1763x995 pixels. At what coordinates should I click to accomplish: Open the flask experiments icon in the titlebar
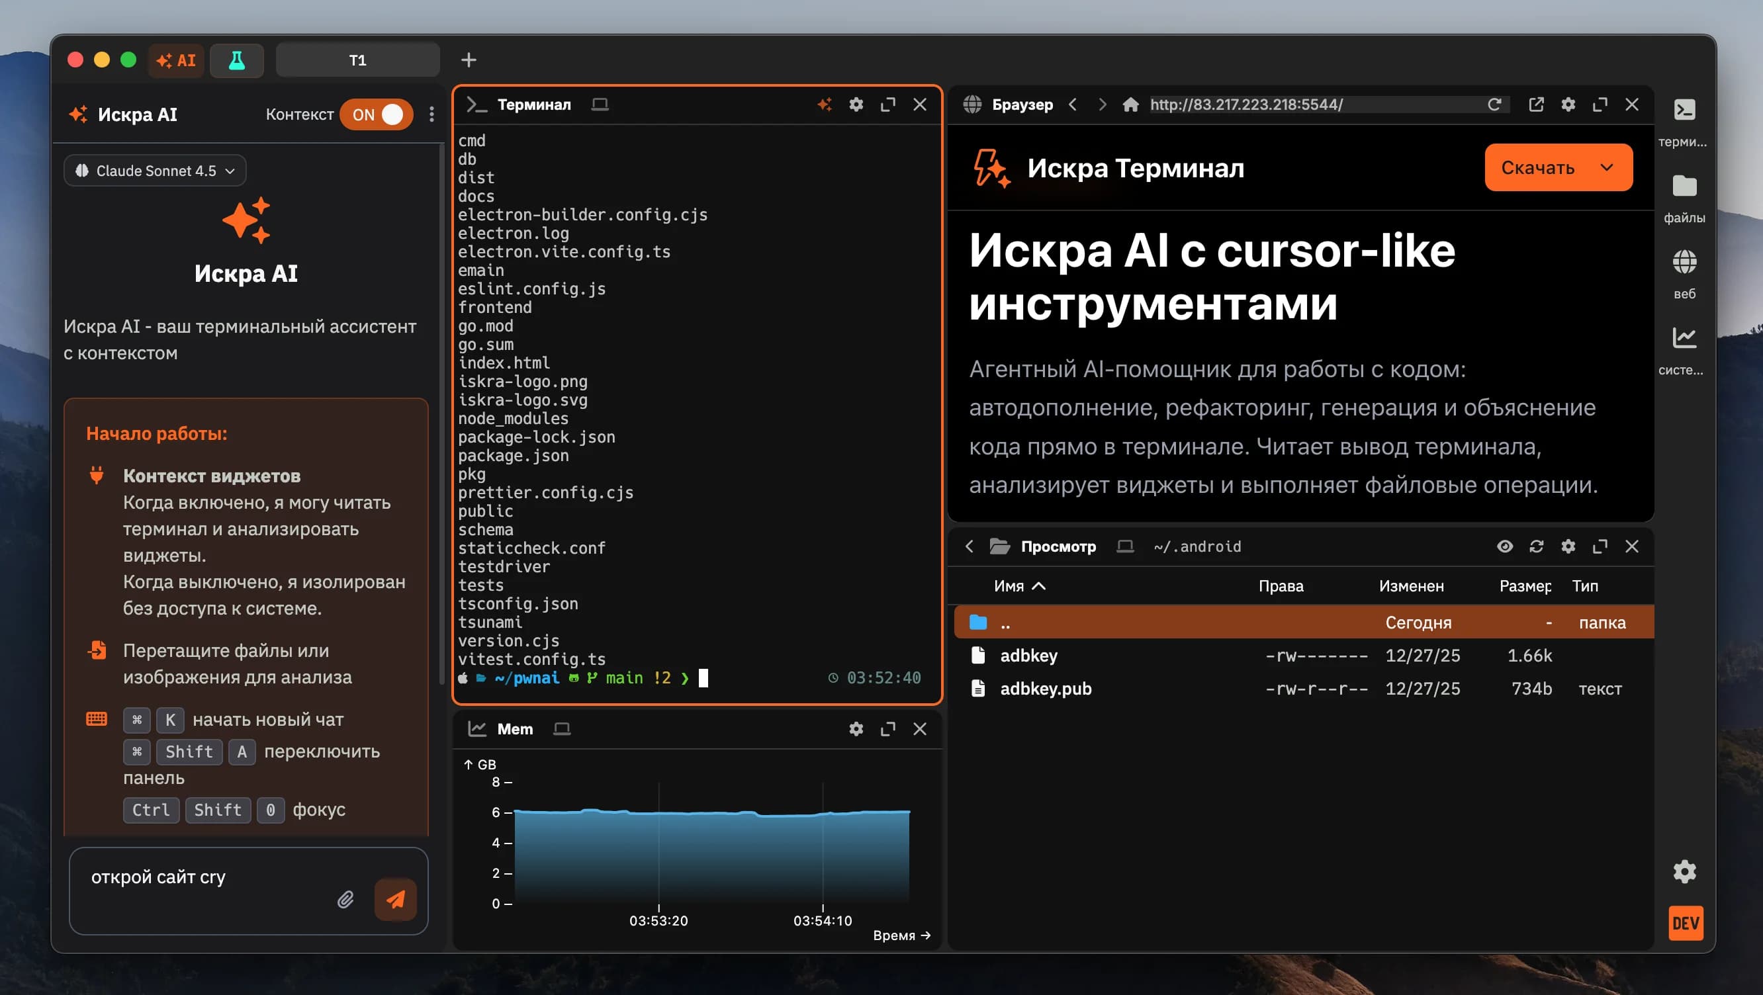tap(236, 60)
